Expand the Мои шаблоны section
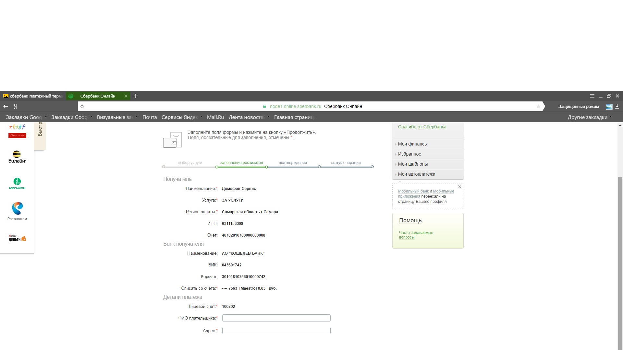This screenshot has height=350, width=623. click(x=413, y=164)
